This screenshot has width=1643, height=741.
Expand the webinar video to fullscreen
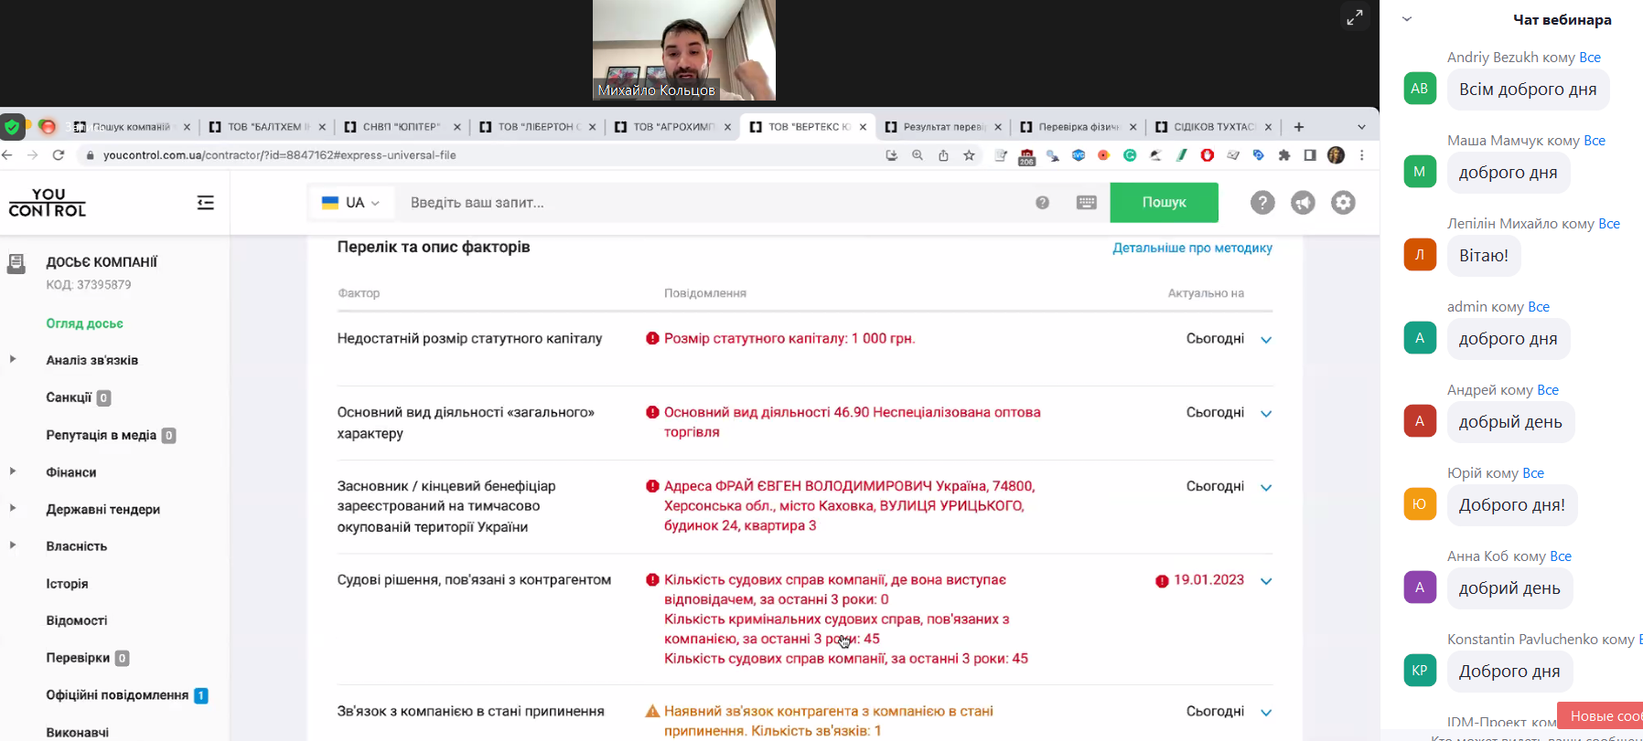point(1355,16)
